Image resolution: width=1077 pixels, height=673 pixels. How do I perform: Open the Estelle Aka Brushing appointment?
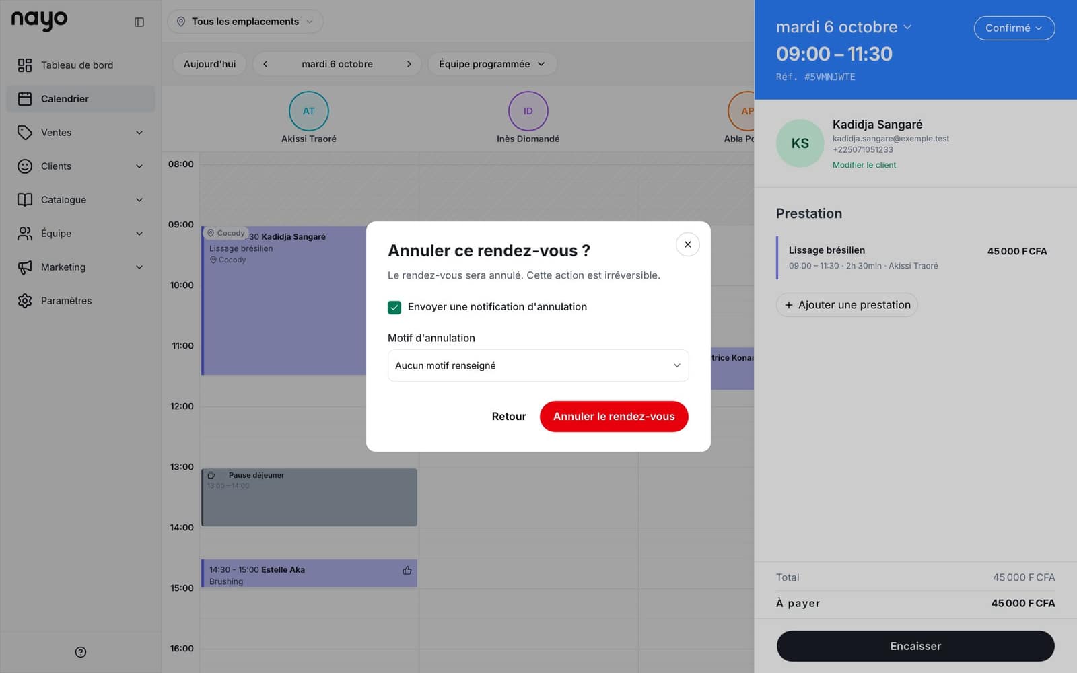[310, 573]
